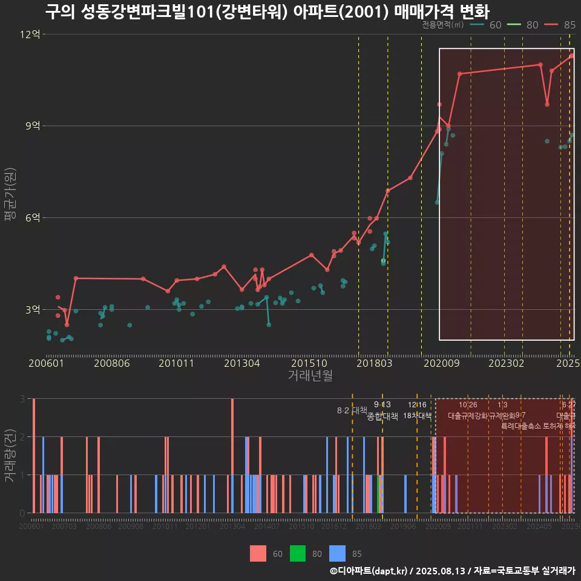Click 201011 on the price chart x-axis
This screenshot has width=581, height=581.
176,363
